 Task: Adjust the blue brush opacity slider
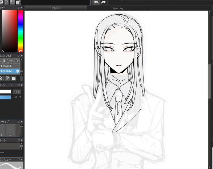click(5, 97)
